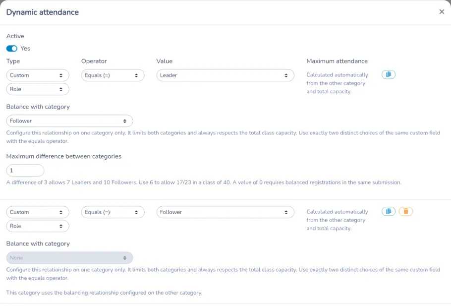Open the Operator dropdown in the Follower rule
451x306 pixels.
pyautogui.click(x=113, y=212)
